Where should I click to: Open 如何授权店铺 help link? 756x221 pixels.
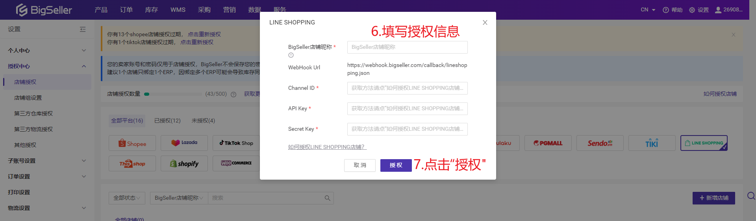click(720, 94)
